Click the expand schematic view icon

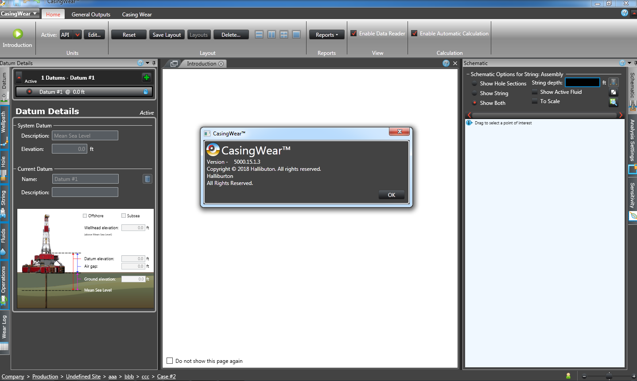coord(614,92)
